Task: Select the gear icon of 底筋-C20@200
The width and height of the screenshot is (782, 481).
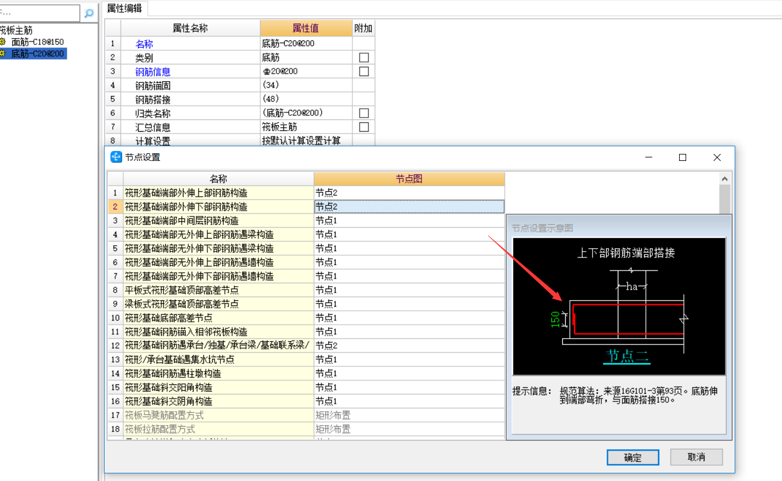Action: 3,54
